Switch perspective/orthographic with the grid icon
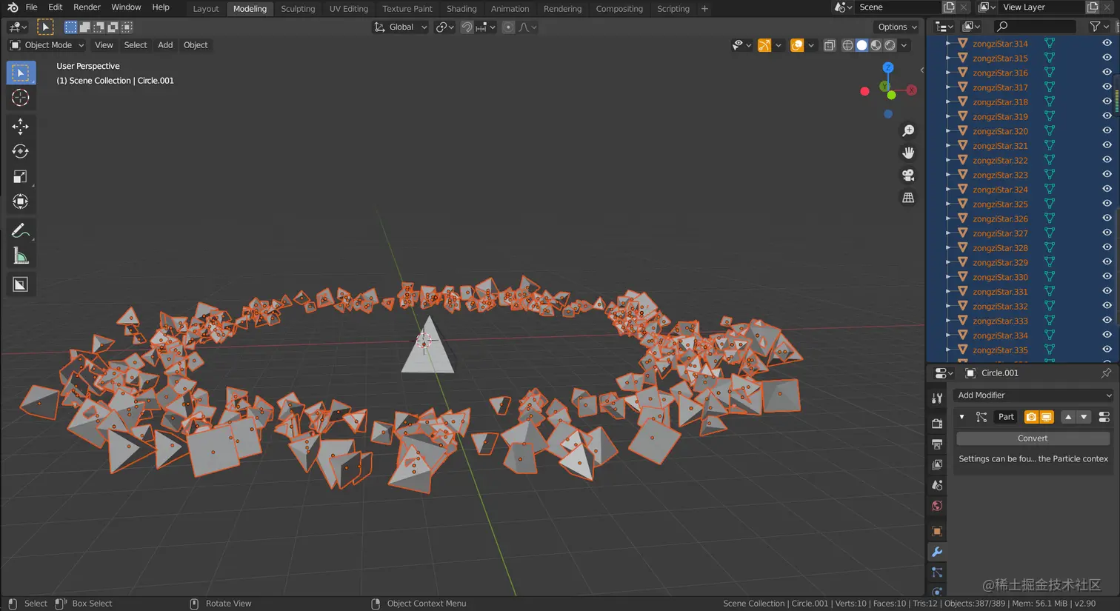Image resolution: width=1120 pixels, height=611 pixels. click(x=908, y=198)
